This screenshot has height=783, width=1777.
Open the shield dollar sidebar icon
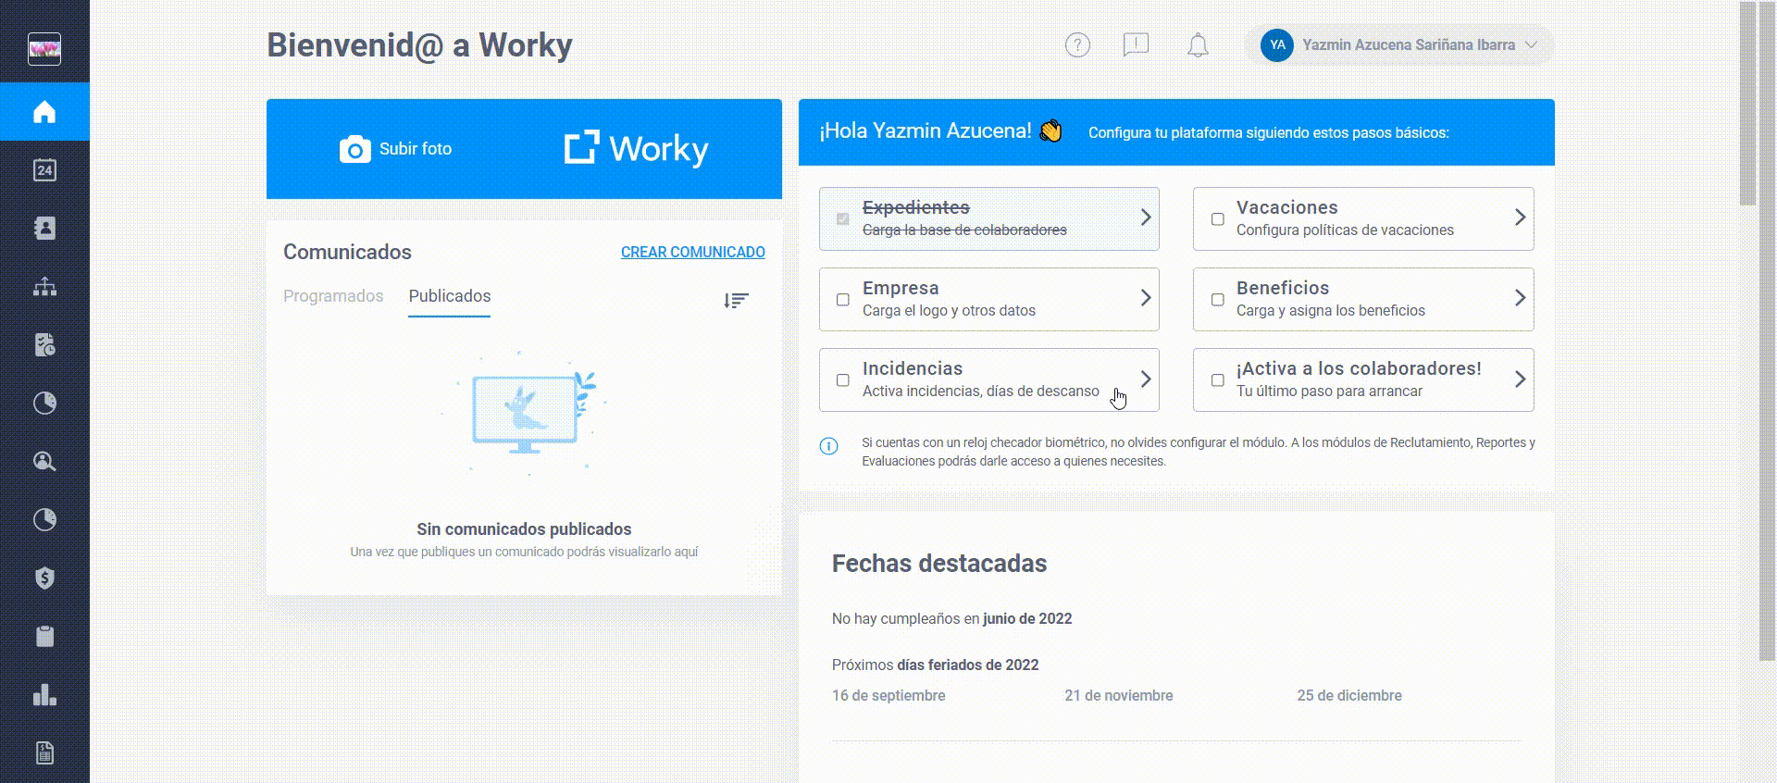coord(44,578)
